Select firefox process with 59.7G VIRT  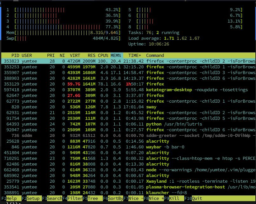click(x=129, y=84)
